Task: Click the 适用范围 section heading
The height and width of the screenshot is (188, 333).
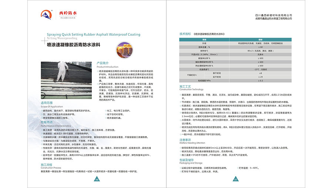Action: coord(47,103)
